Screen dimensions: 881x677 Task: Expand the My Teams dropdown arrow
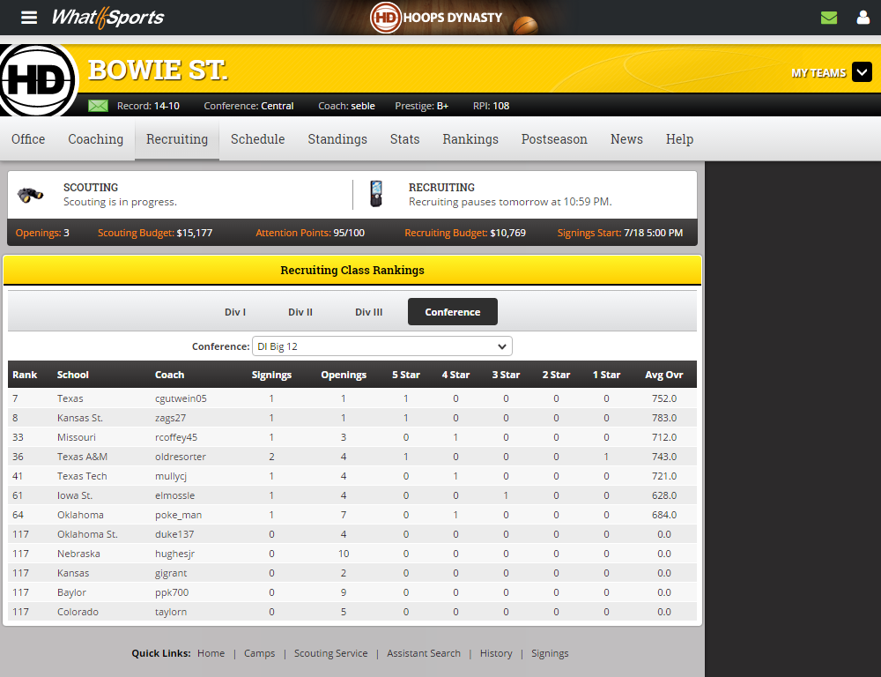(x=862, y=72)
